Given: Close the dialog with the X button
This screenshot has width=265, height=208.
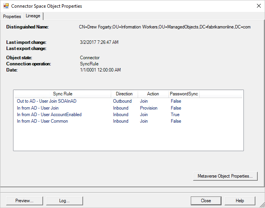Looking at the screenshot, I should [x=258, y=6].
